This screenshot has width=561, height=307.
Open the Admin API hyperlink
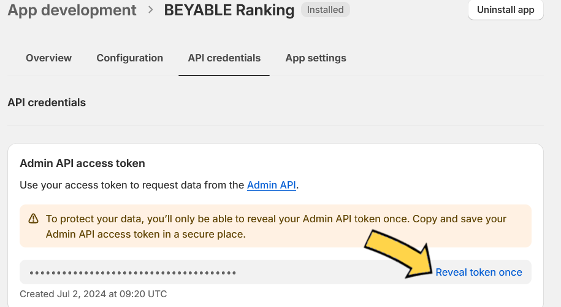[x=271, y=185]
